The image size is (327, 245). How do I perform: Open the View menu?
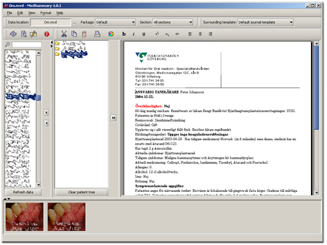31,13
